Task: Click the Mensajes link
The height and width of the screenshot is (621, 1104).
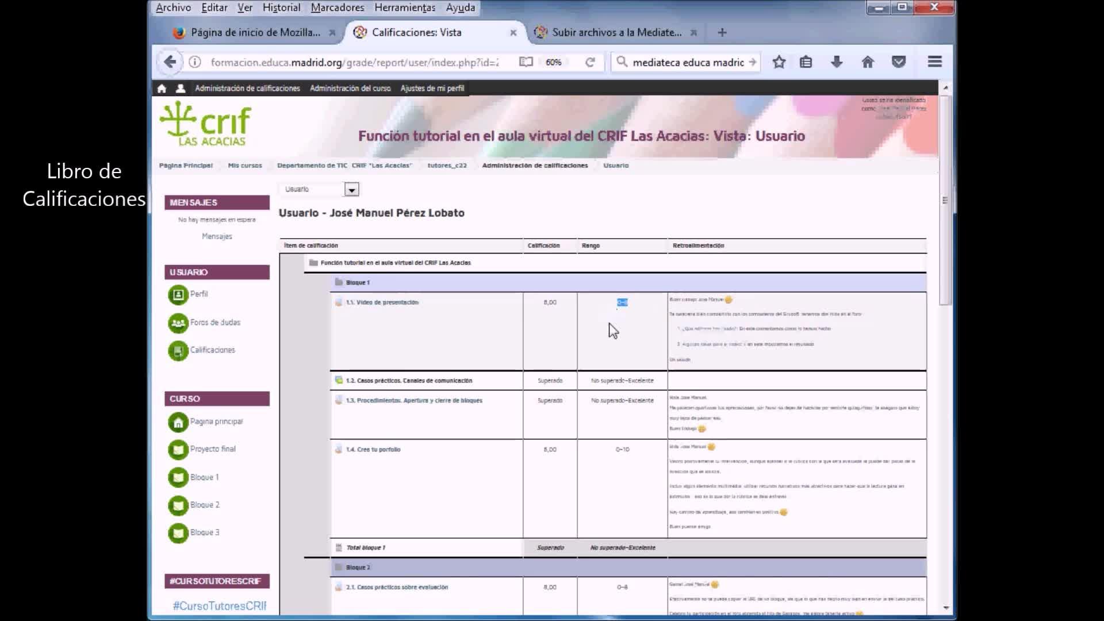Action: click(x=217, y=236)
